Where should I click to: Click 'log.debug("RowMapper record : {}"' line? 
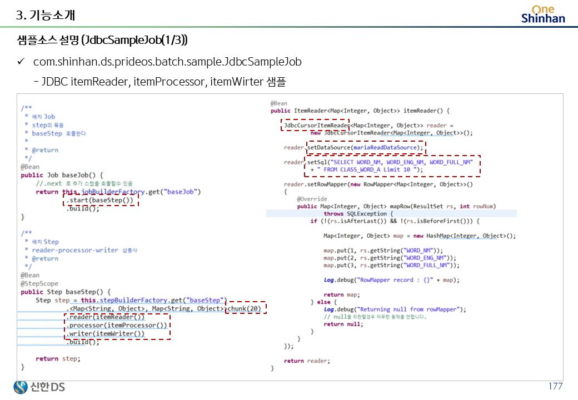(x=391, y=280)
